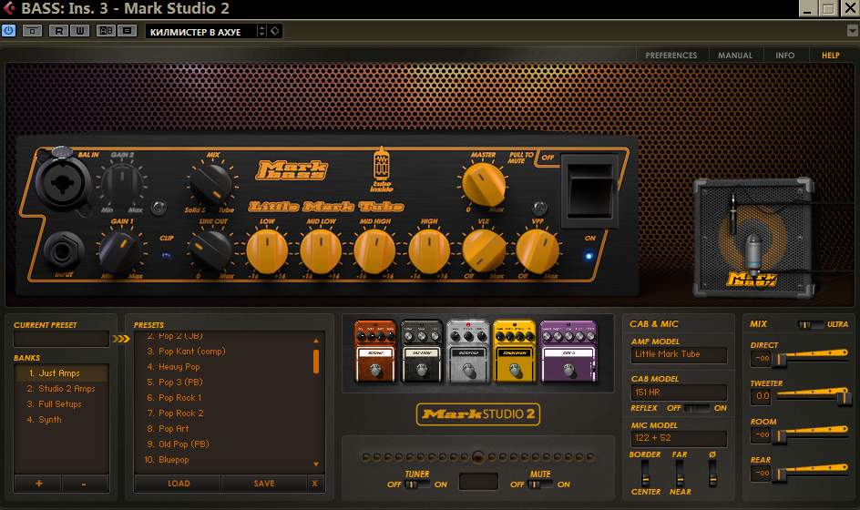Screen dimensions: 860x510
Task: Click the GAIN 2 knob
Action: (x=122, y=184)
